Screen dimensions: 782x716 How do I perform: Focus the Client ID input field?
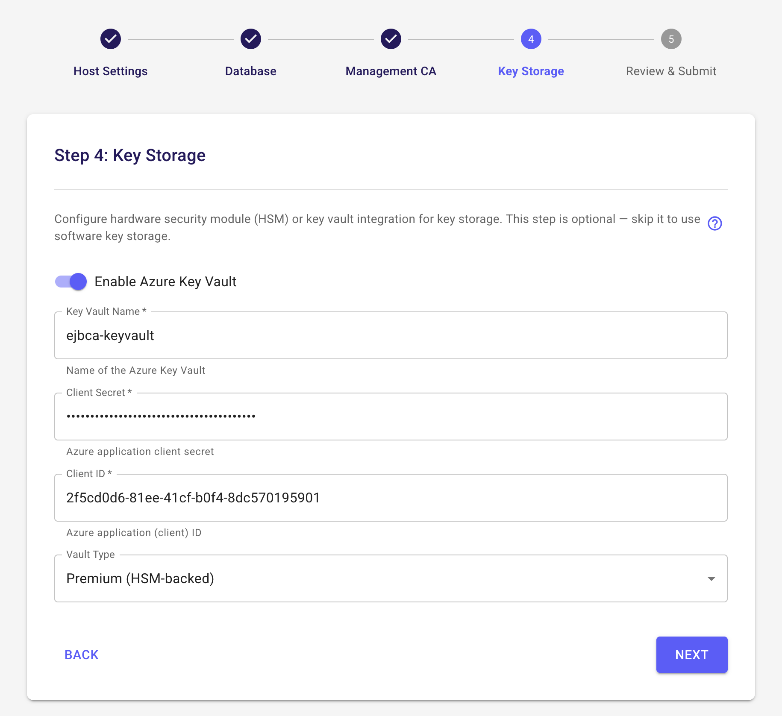click(391, 498)
